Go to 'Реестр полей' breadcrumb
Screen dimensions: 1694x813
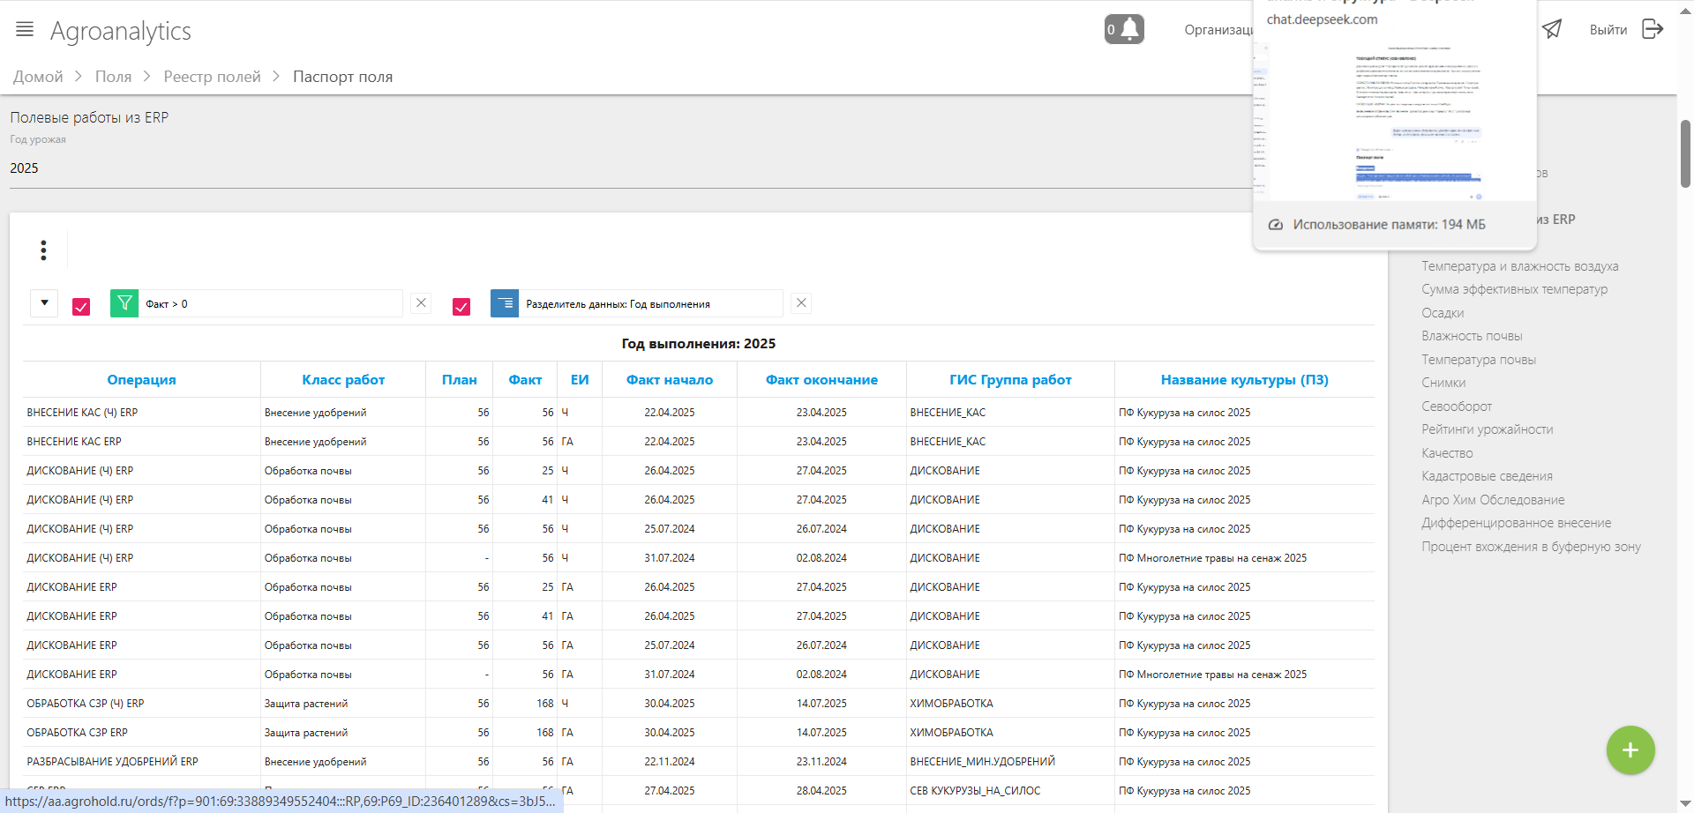pyautogui.click(x=212, y=77)
